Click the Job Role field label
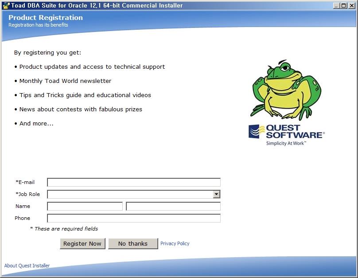This screenshot has height=278, width=358. click(x=27, y=194)
